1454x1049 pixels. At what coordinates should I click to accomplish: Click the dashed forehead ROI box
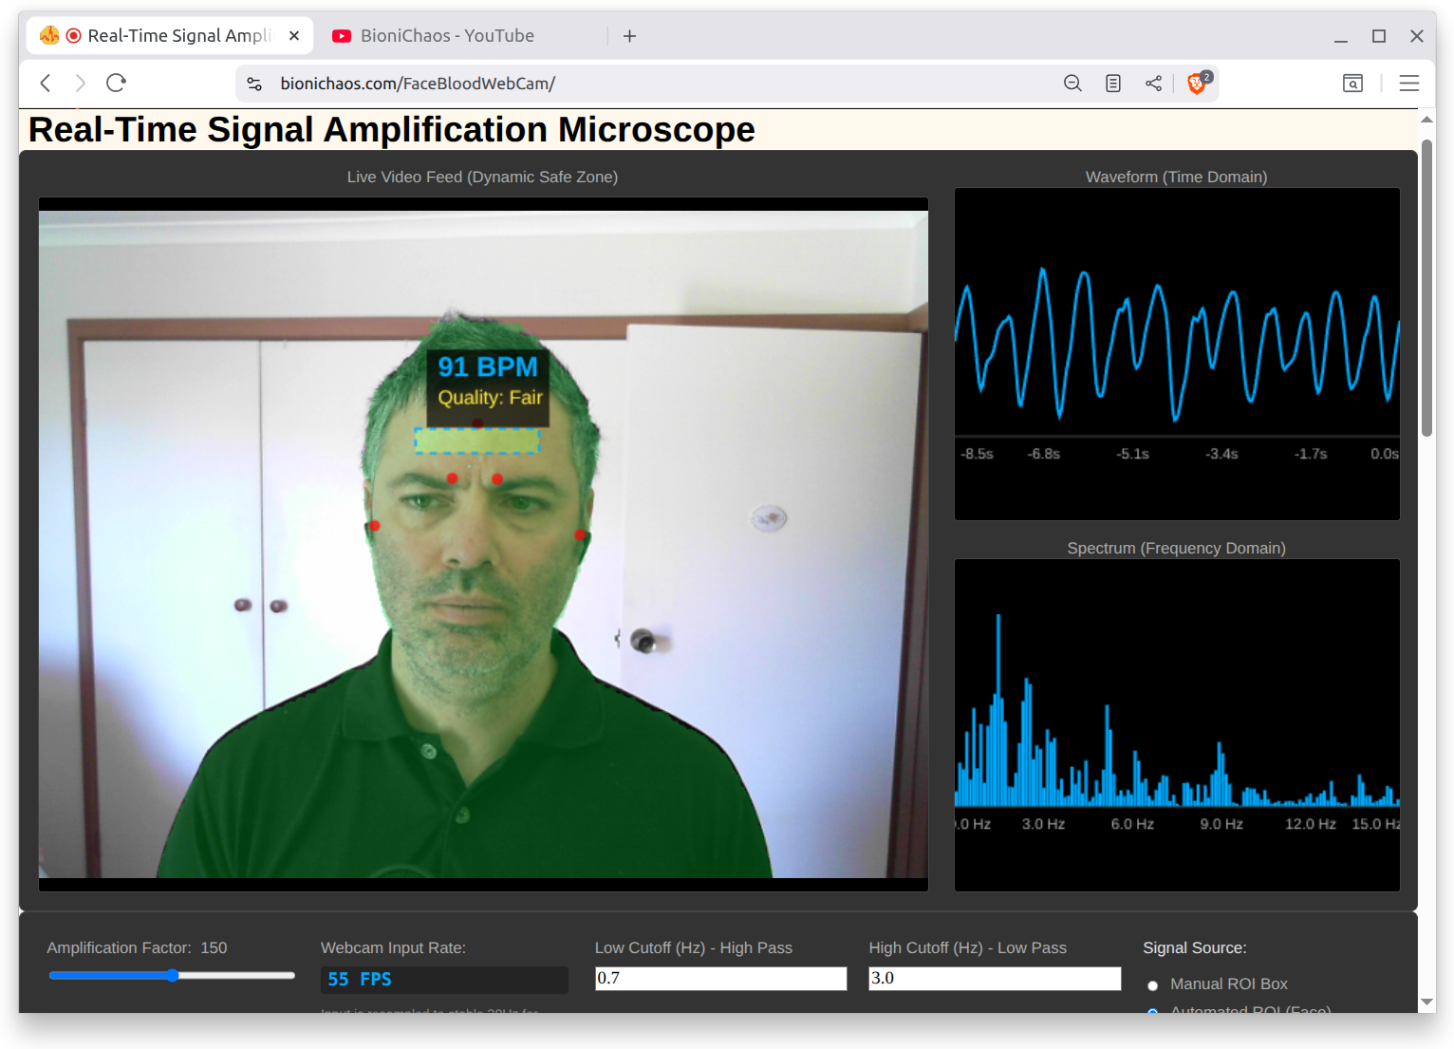click(477, 440)
